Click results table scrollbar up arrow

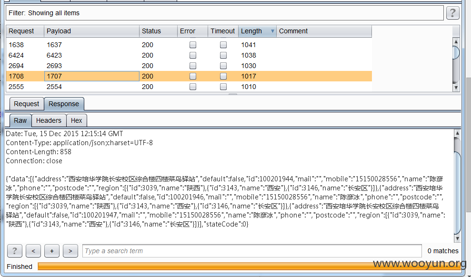[456, 42]
